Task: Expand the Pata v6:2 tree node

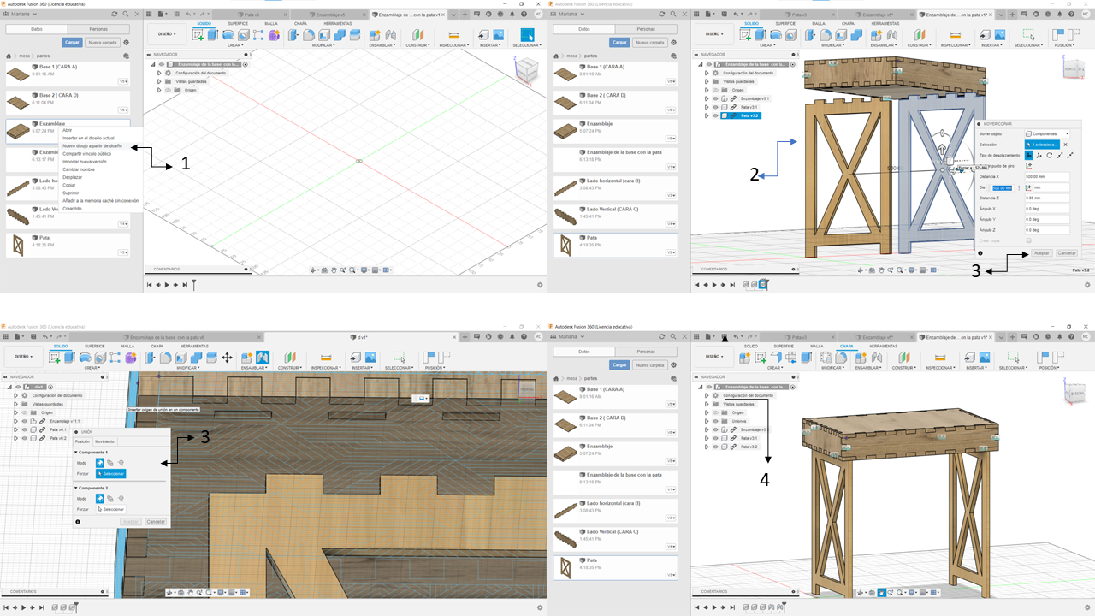Action: coord(15,438)
